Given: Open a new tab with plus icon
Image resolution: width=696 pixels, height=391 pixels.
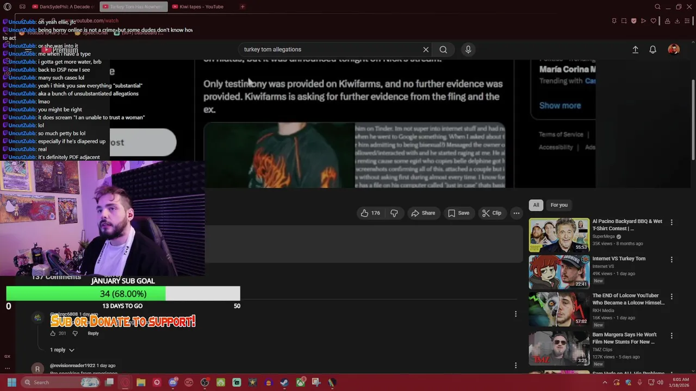Looking at the screenshot, I should pos(243,7).
